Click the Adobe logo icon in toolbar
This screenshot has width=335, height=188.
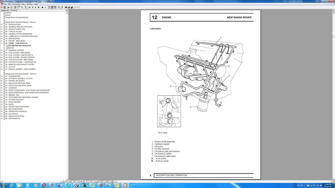2,7
